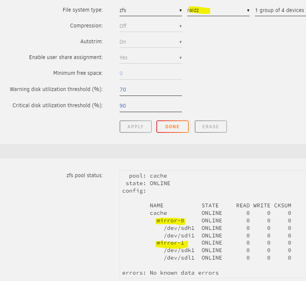Click the CKSUM column header

tap(283, 205)
